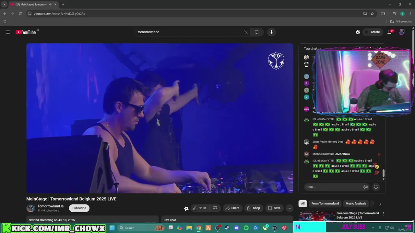Clear the tomorrowland search text
The height and width of the screenshot is (233, 415).
(246, 32)
